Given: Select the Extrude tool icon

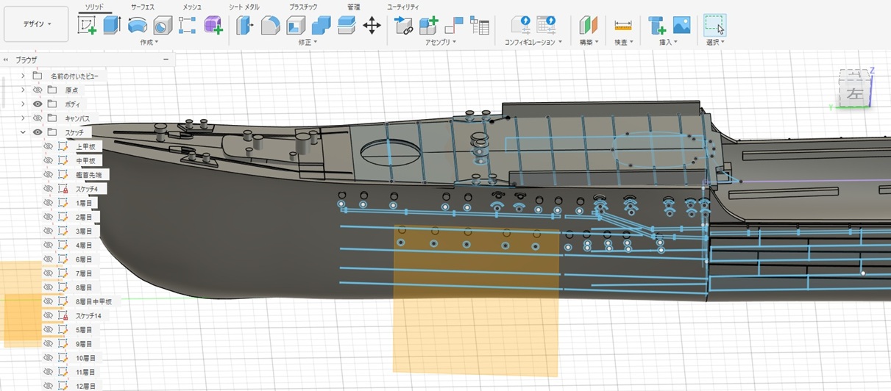Looking at the screenshot, I should (x=112, y=26).
